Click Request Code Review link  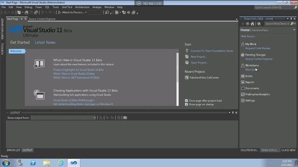(x=257, y=48)
